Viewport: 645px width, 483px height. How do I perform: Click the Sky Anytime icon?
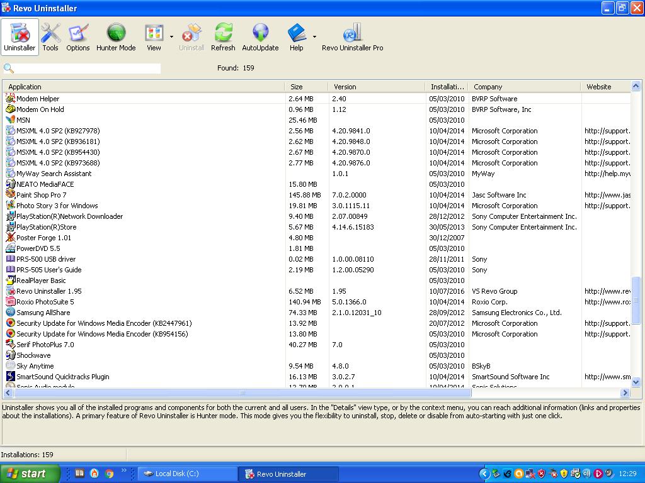pos(10,365)
